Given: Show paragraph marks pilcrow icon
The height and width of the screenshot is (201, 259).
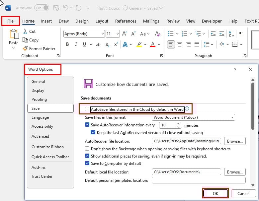Looking at the screenshot, I should [x=241, y=33].
